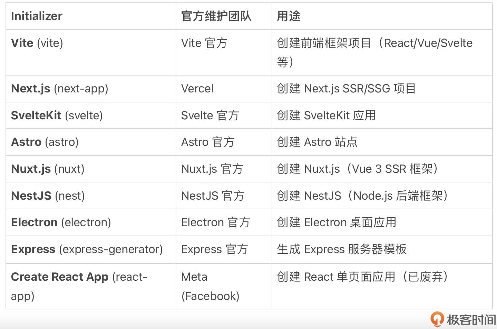Select the 创建 Electron 桌面应用 cell

point(337,222)
